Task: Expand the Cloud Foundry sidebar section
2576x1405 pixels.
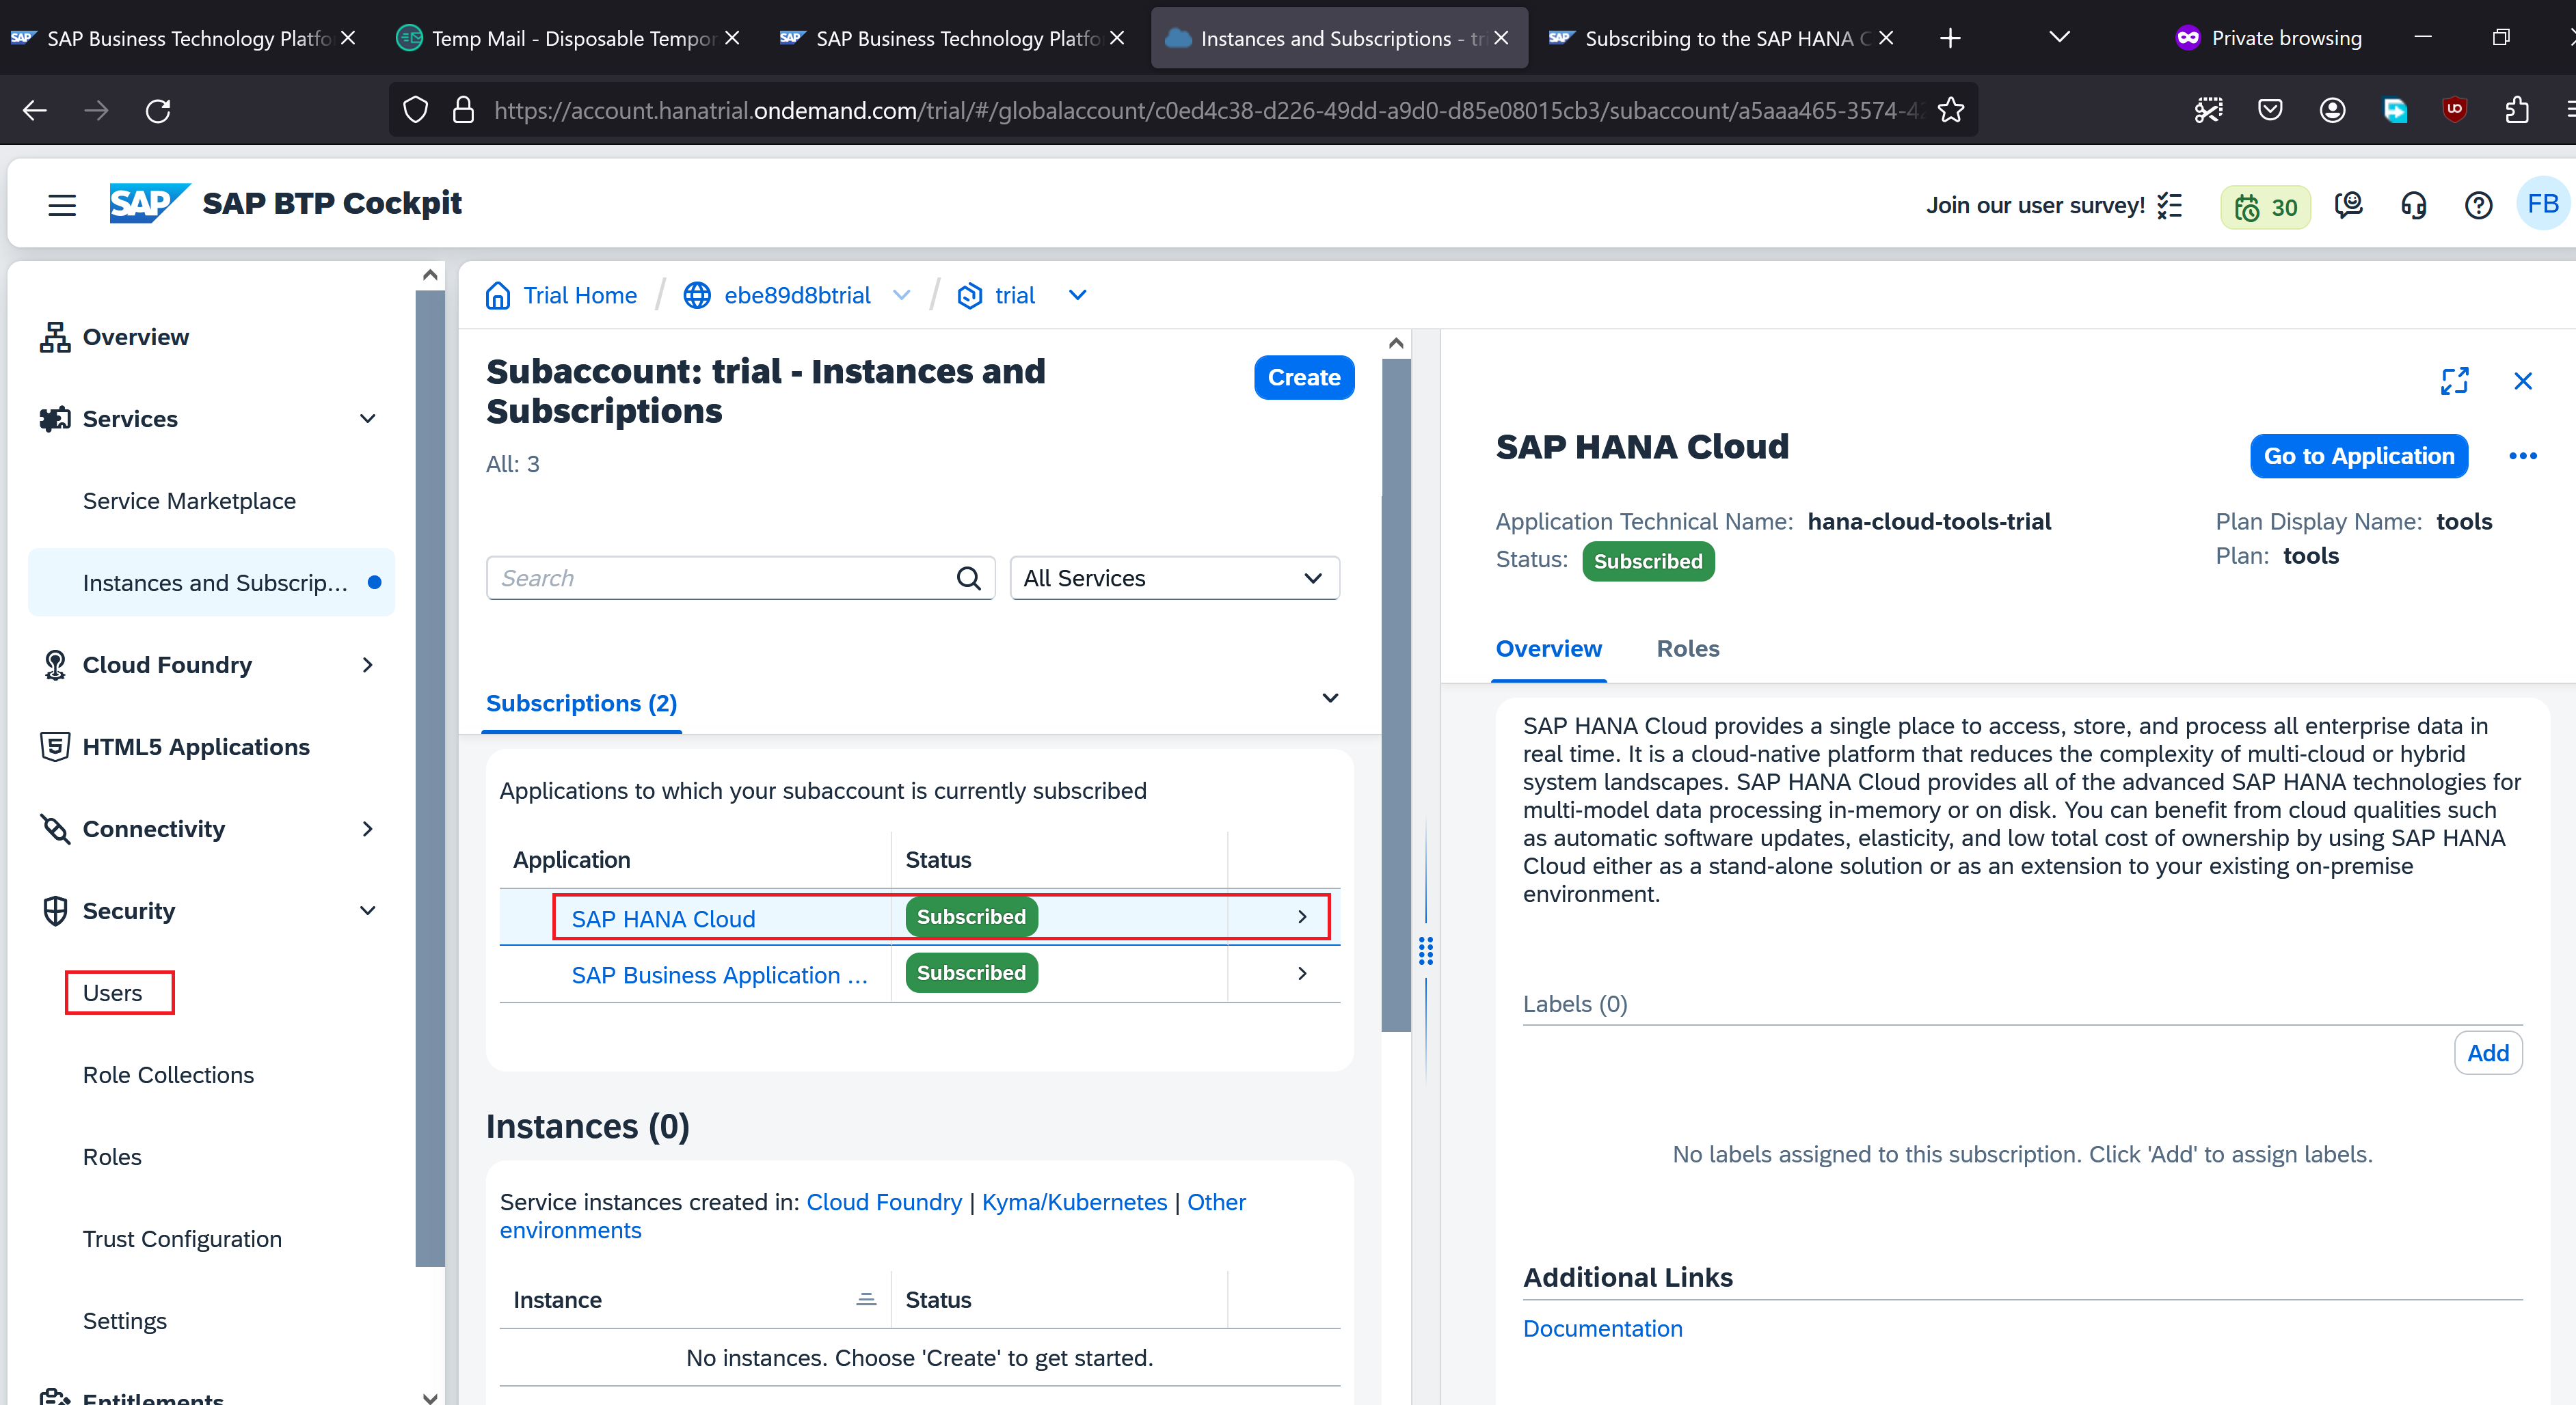Action: click(x=368, y=664)
